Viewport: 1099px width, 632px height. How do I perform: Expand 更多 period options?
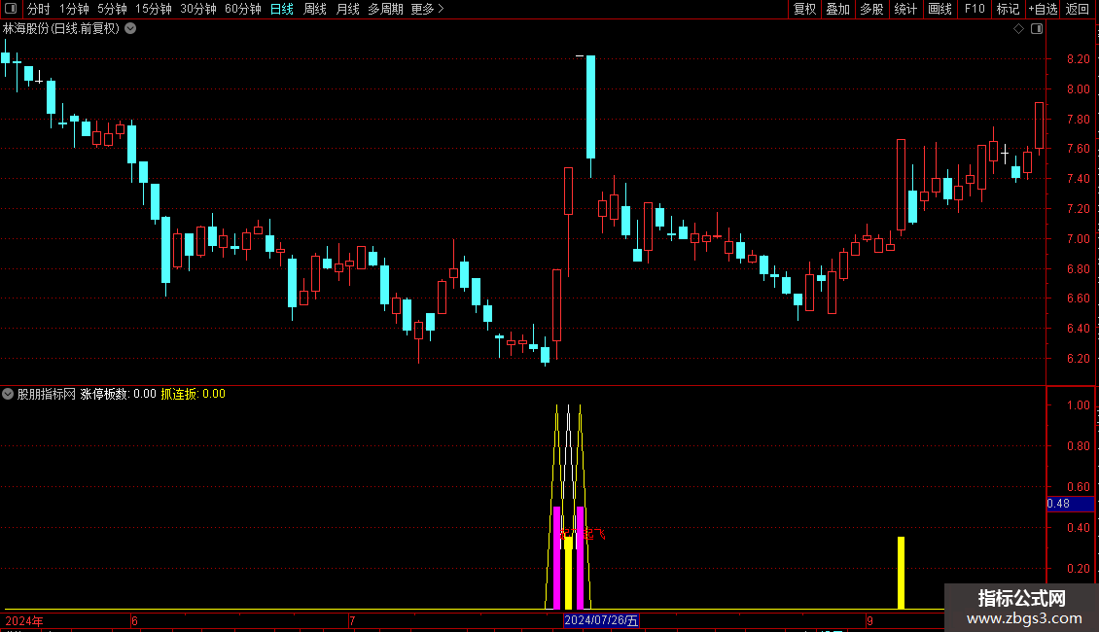pos(427,9)
